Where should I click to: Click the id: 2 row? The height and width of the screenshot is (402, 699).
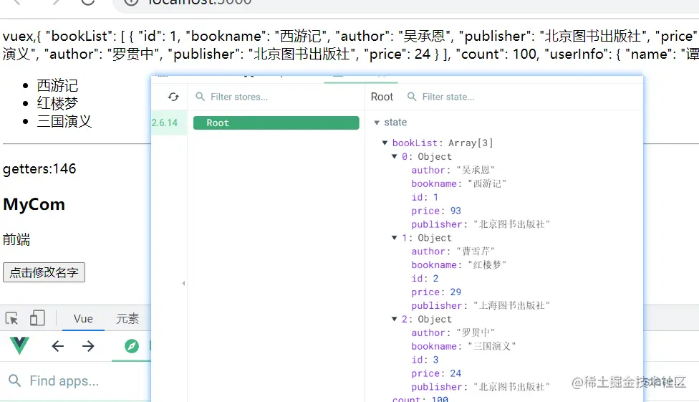click(x=425, y=279)
